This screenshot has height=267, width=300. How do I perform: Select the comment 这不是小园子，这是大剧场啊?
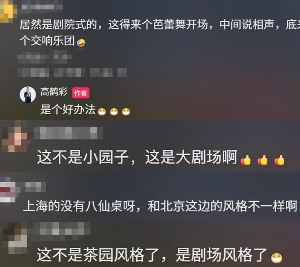[137, 157]
